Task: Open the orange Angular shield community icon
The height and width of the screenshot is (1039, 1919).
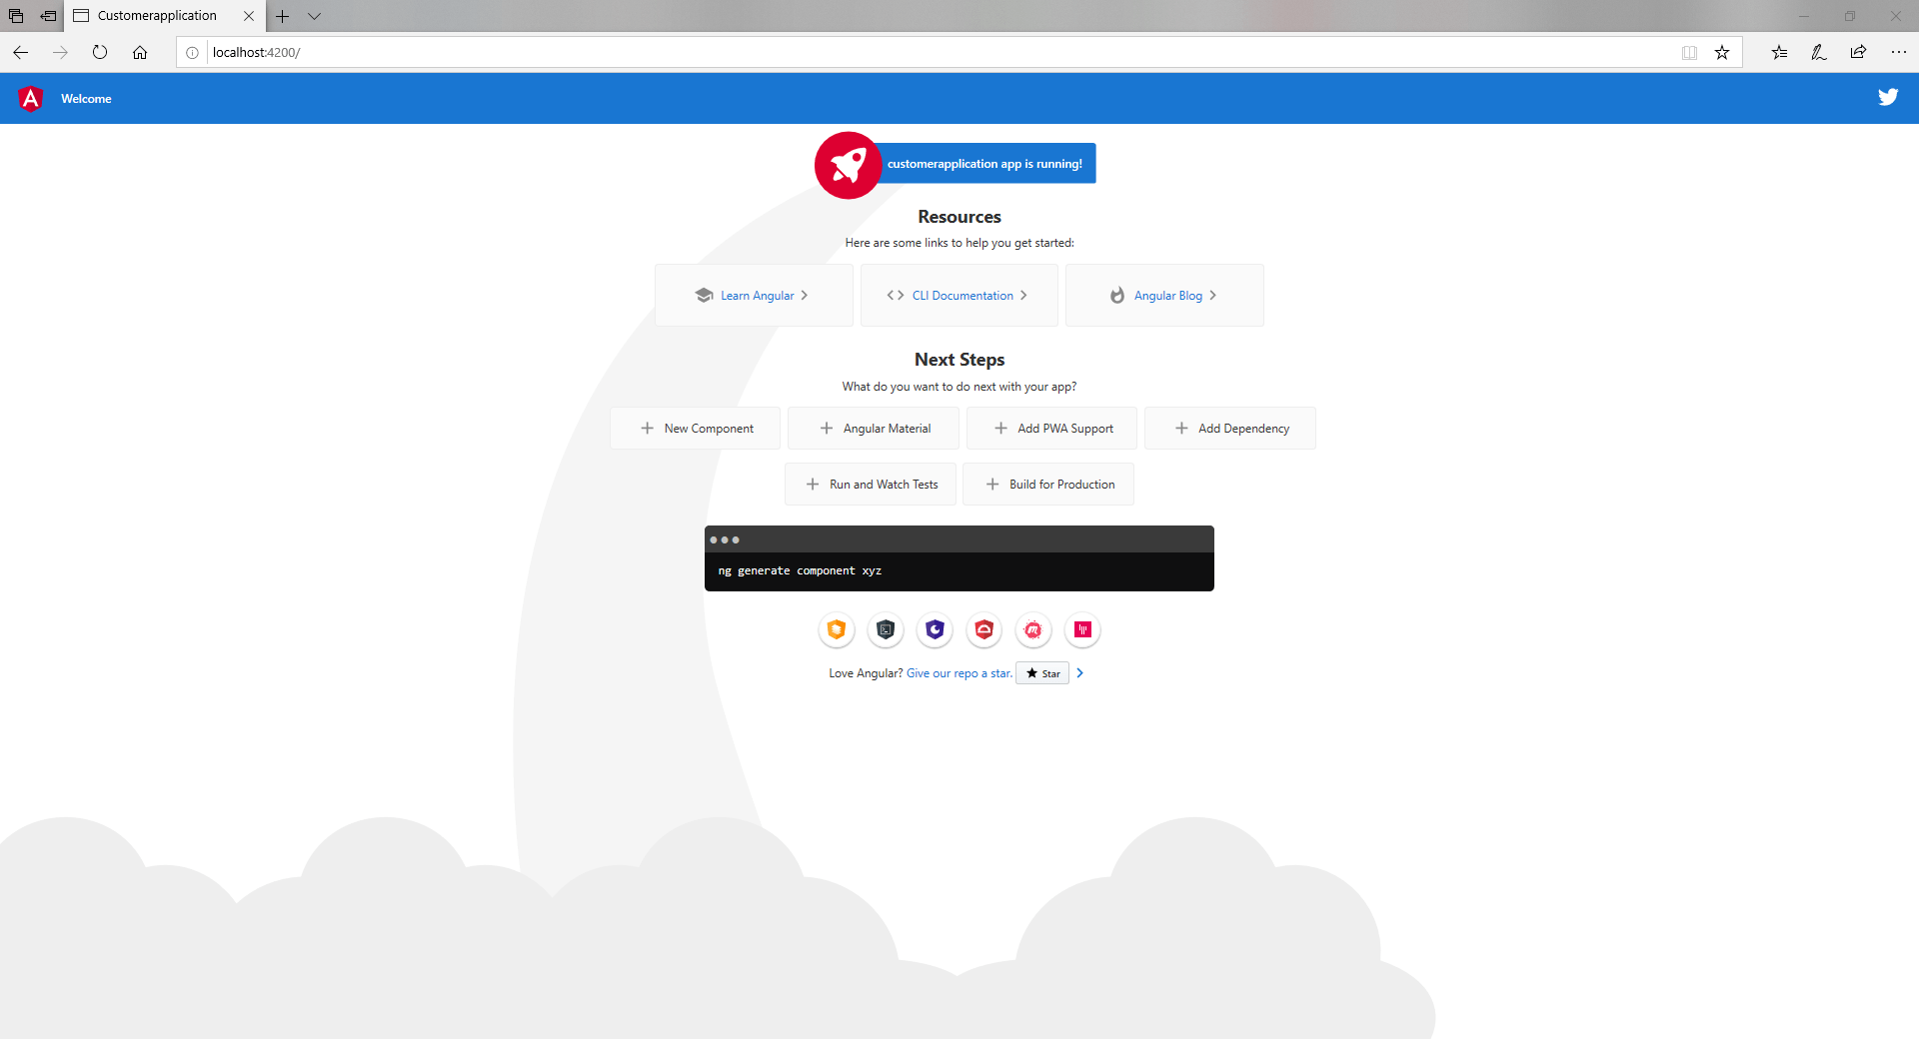Action: [837, 629]
